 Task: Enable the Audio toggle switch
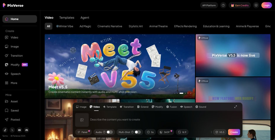[109, 132]
